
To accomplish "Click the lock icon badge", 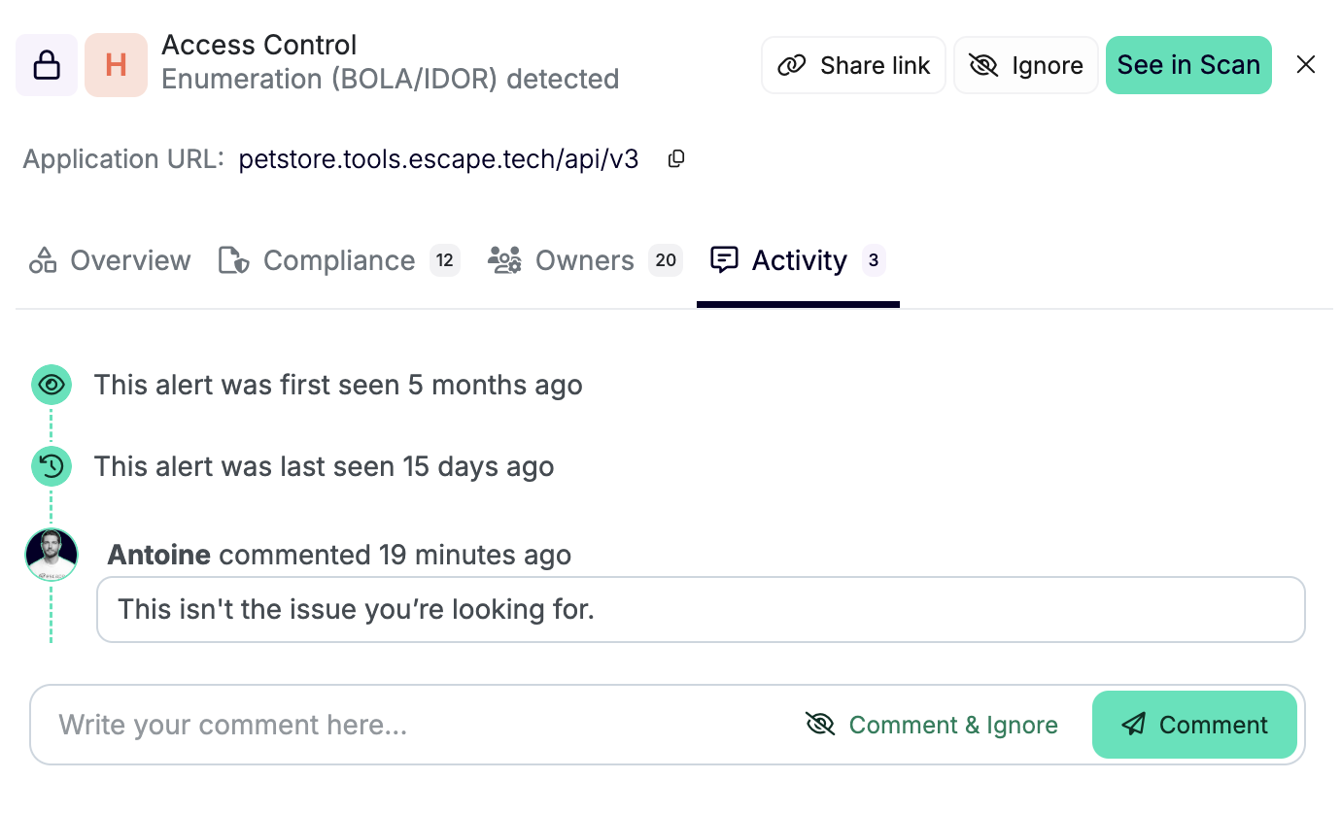I will 47,65.
